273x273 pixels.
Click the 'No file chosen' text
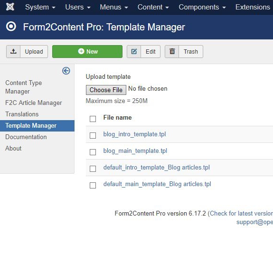pyautogui.click(x=148, y=89)
